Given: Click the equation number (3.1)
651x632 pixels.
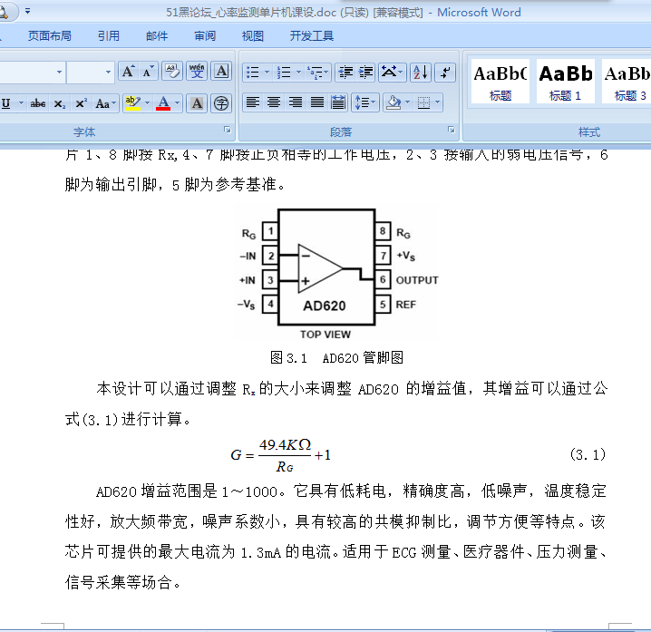Looking at the screenshot, I should coord(588,454).
